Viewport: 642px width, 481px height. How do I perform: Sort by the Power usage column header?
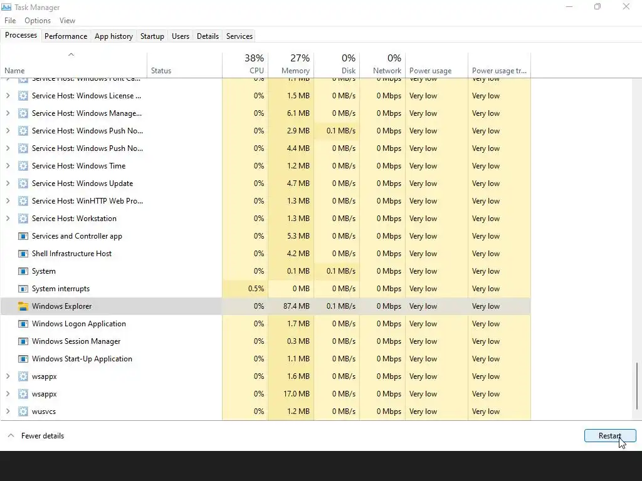[x=436, y=65]
